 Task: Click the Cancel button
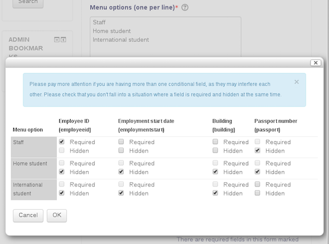[28, 215]
